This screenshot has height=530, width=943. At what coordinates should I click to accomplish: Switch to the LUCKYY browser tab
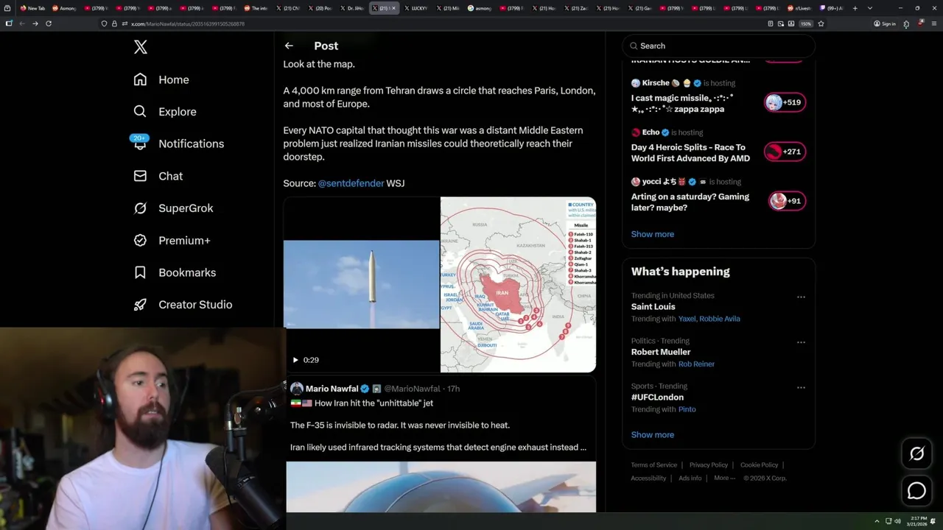(416, 8)
